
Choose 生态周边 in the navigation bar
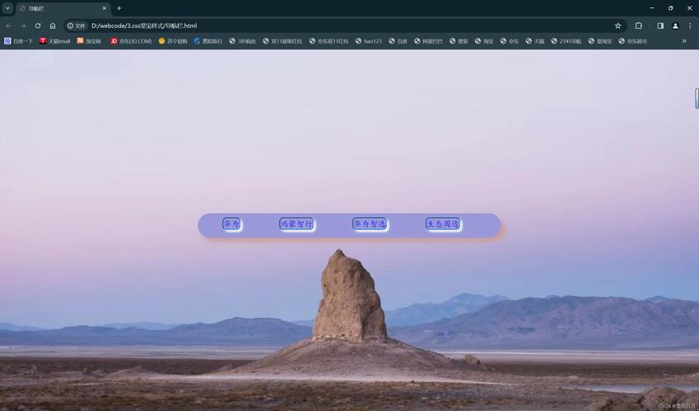(443, 224)
